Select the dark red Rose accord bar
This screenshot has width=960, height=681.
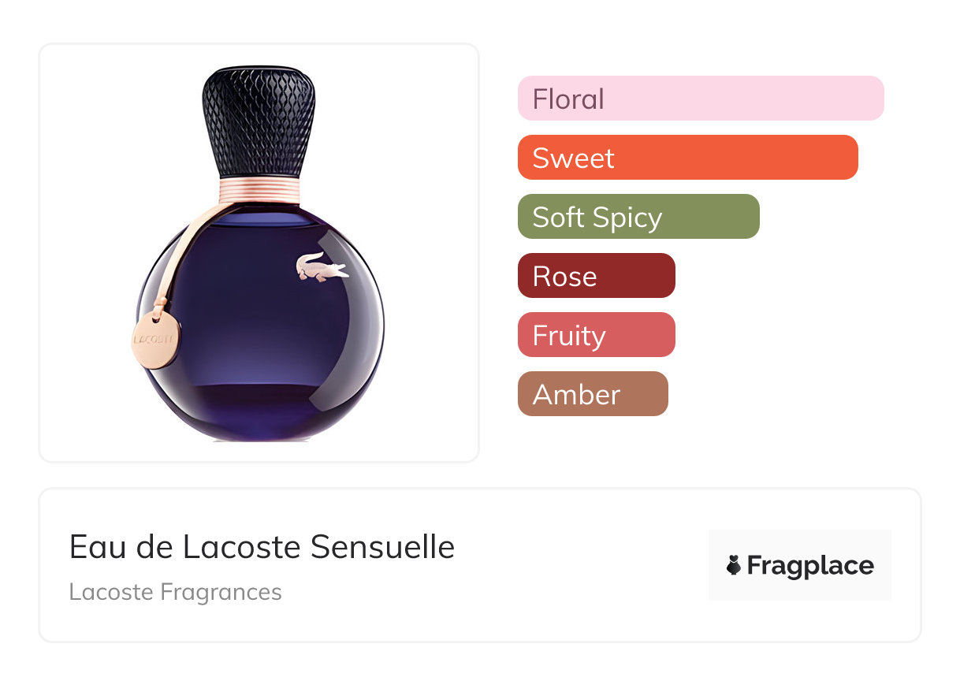coord(596,276)
